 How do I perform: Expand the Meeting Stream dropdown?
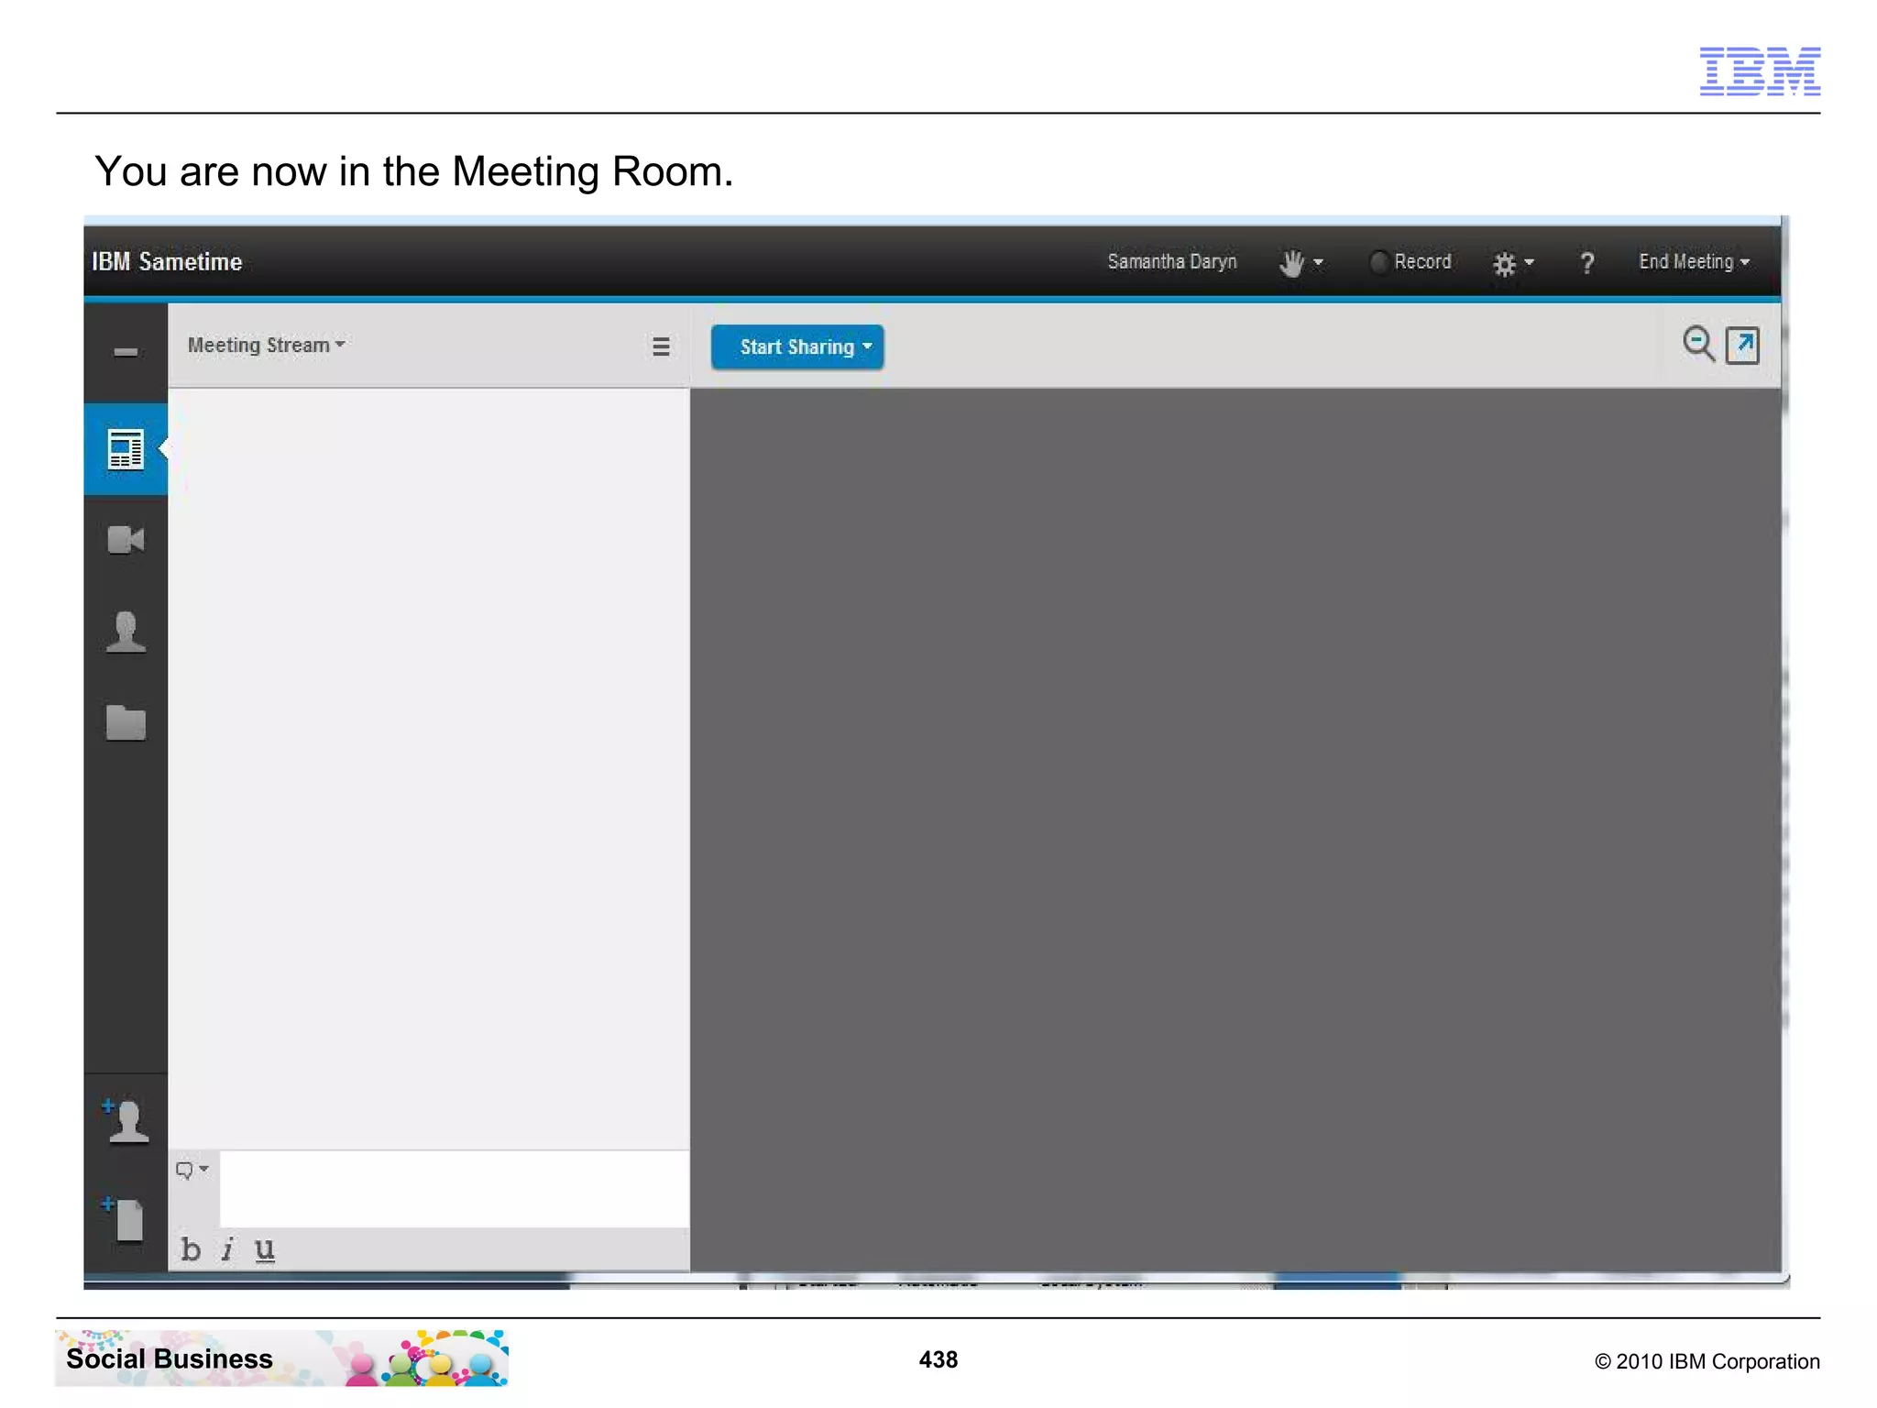pos(267,346)
